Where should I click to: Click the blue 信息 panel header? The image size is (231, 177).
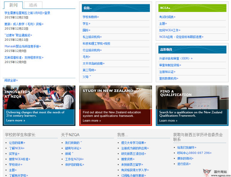(x=116, y=8)
